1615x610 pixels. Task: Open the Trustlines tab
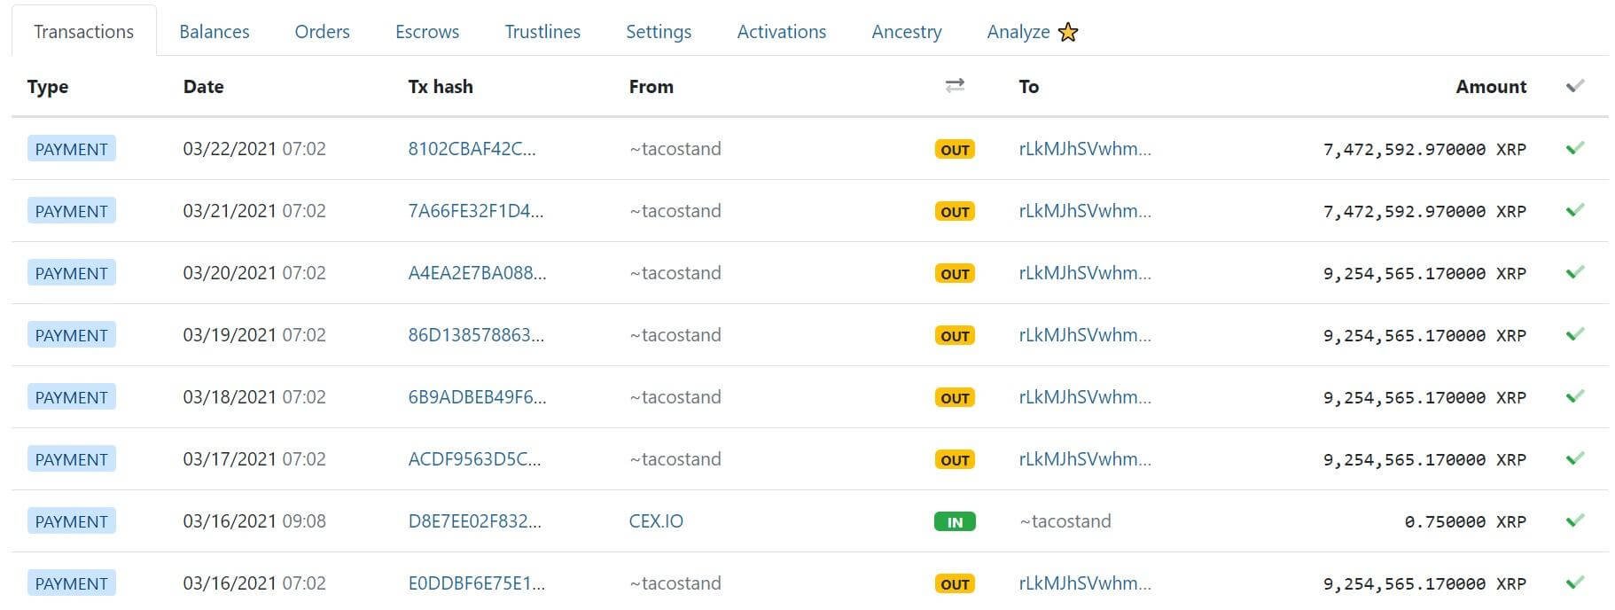click(x=542, y=32)
